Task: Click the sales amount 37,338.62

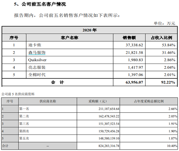Action: [x=134, y=45]
